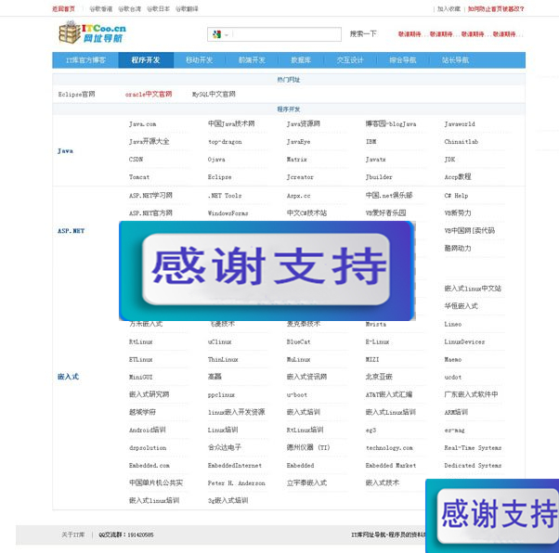This screenshot has width=559, height=553.
Task: Open the 综合导航 tab
Action: [402, 60]
